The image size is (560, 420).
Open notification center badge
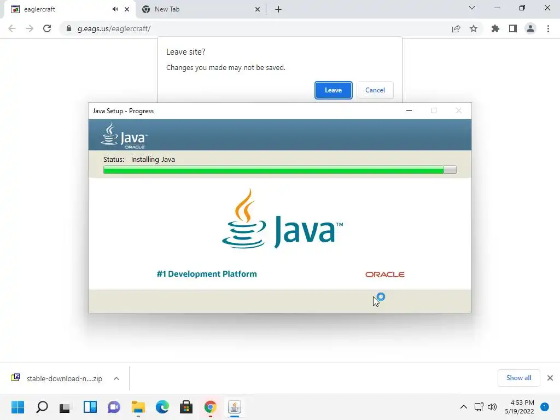[545, 407]
